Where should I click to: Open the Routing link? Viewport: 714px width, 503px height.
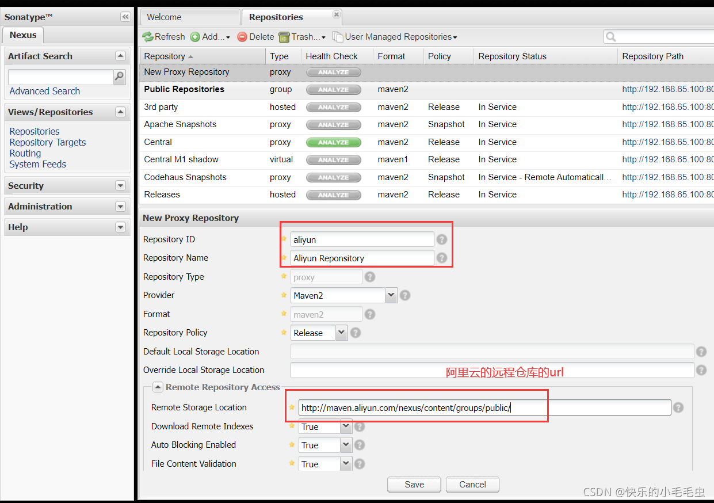[25, 153]
